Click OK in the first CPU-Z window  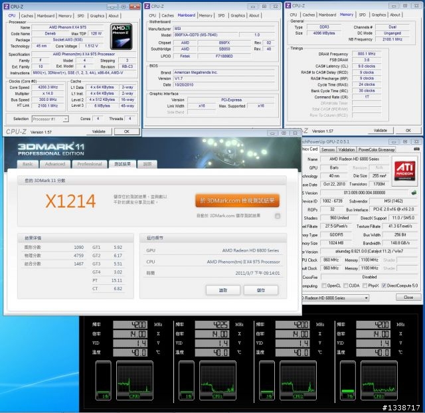tap(127, 131)
